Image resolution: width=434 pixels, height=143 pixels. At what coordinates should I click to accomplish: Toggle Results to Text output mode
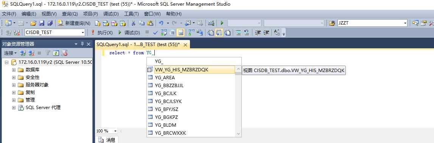coord(211,32)
